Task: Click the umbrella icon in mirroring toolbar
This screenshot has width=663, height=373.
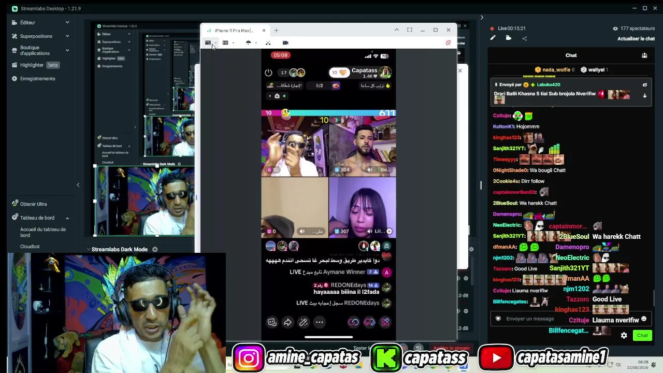Action: pos(248,43)
